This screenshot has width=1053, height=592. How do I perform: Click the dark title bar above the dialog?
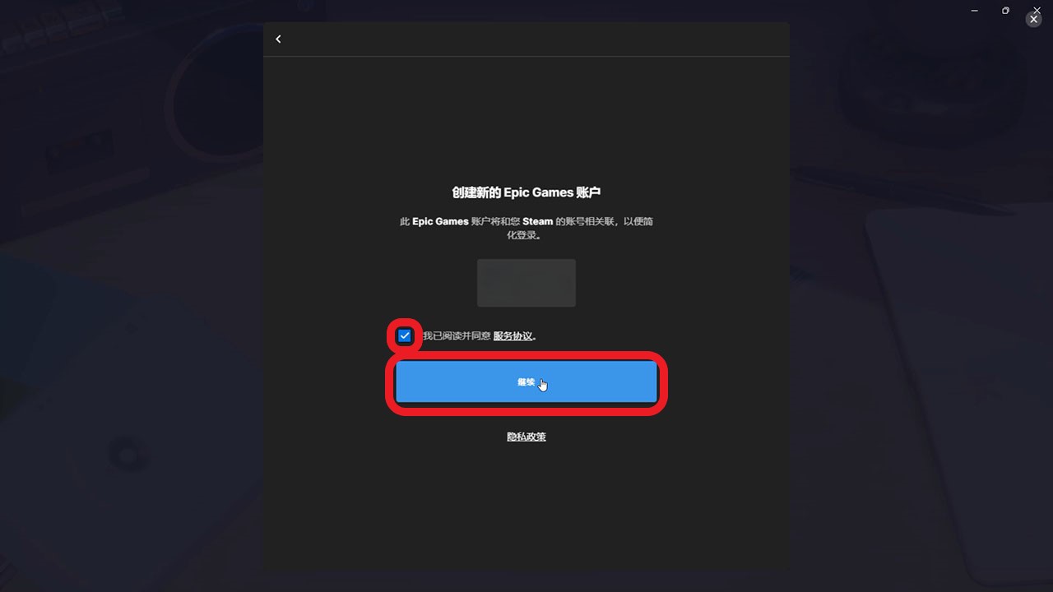(x=526, y=10)
